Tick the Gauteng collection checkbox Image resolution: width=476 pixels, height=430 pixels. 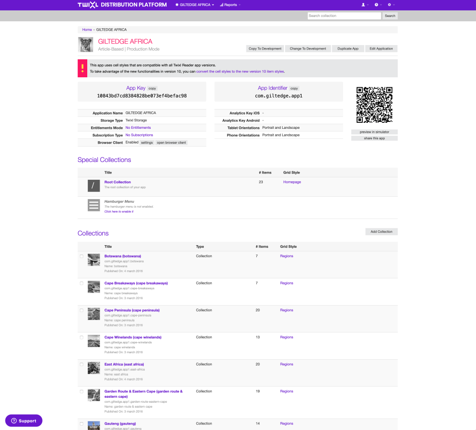coord(81,424)
